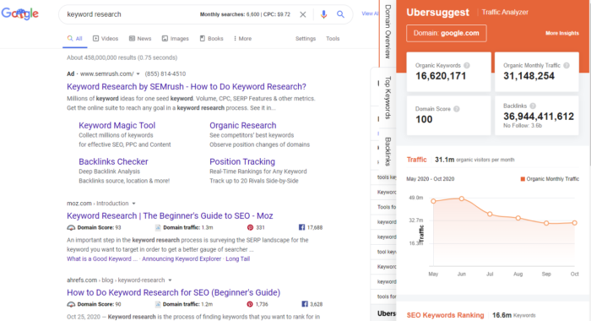
Task: Click the Pinterest icon on the Ahrefs result
Action: (x=250, y=304)
